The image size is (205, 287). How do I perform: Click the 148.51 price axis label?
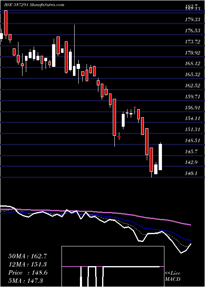[192, 140]
